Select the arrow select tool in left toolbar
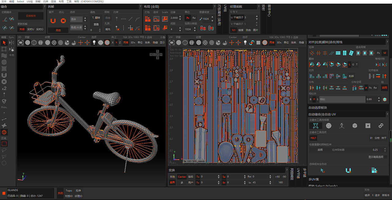Image resolution: width=392 pixels, height=200 pixels. [x=4, y=42]
